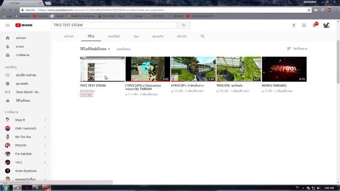Open Green Ezqelusia subscription channel
Image resolution: width=340 pixels, height=191 pixels.
pyautogui.click(x=25, y=171)
